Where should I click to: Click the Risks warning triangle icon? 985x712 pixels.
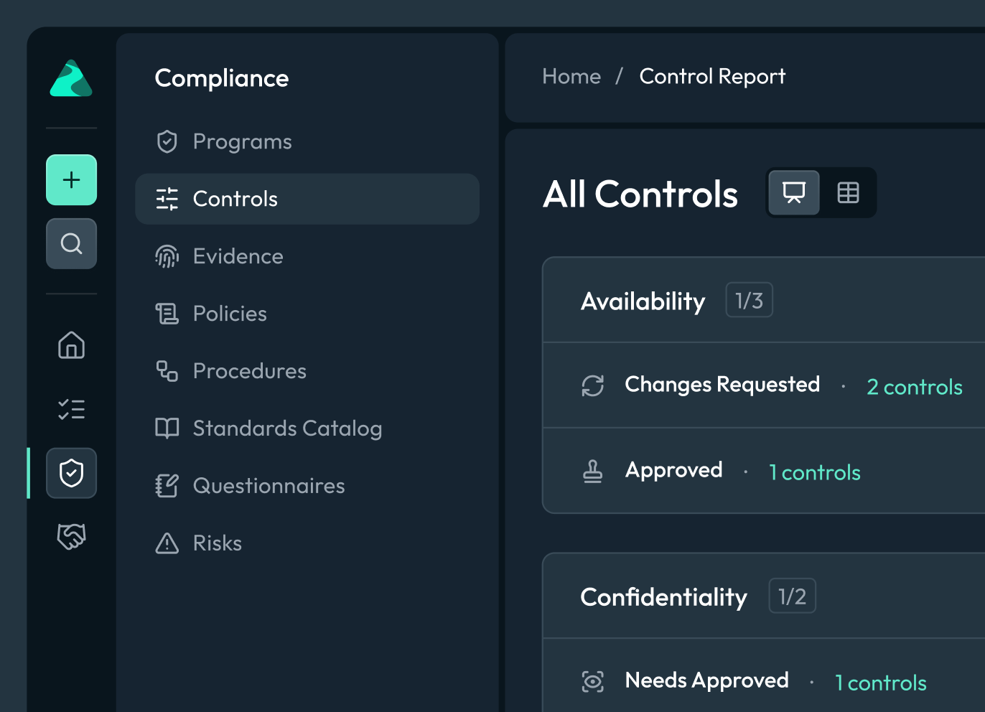tap(167, 543)
